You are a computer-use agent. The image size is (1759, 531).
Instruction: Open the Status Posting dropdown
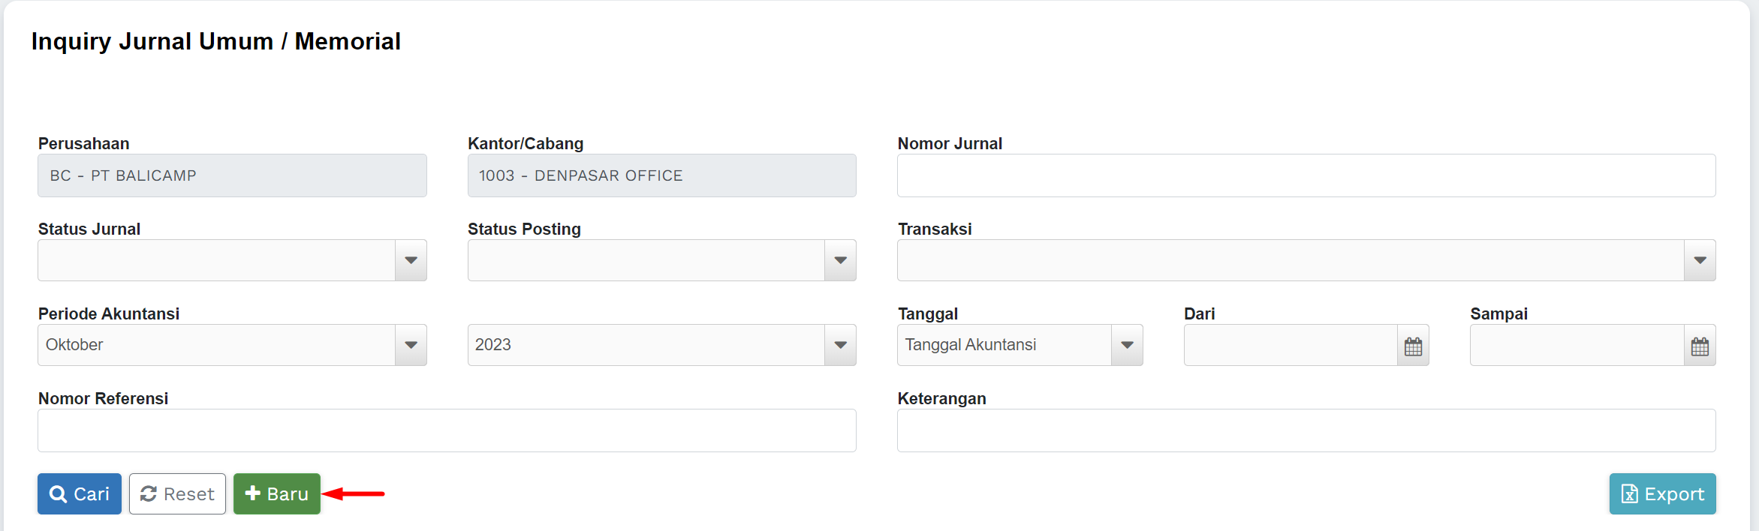click(840, 260)
